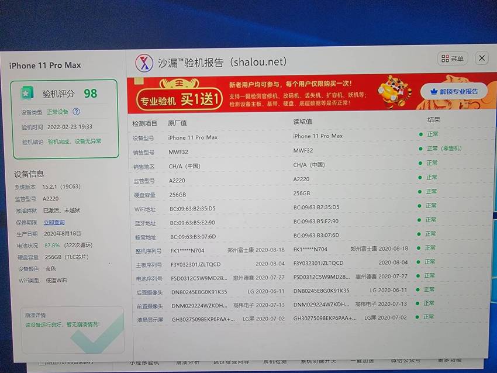Select iPhone 11 Pro Max in the 读取值 column

tap(318, 136)
